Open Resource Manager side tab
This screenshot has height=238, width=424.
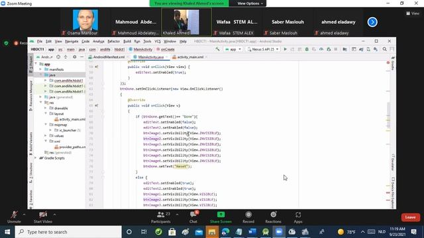coord(30,96)
